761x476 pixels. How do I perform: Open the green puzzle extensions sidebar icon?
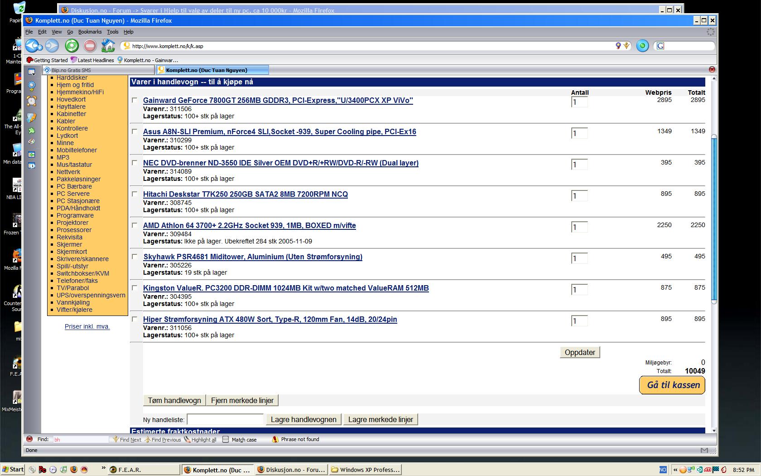click(x=32, y=131)
